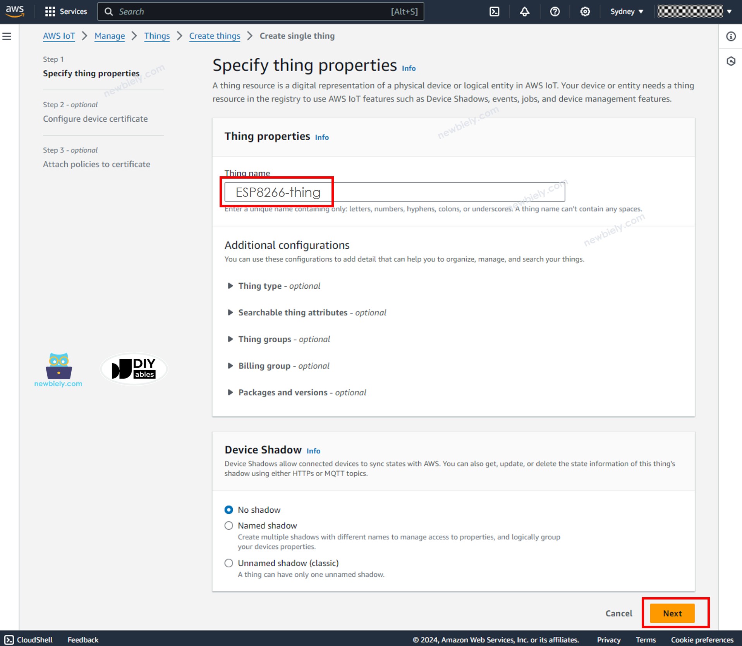Open the Settings gear icon
Viewport: 742px width, 646px height.
coord(584,11)
